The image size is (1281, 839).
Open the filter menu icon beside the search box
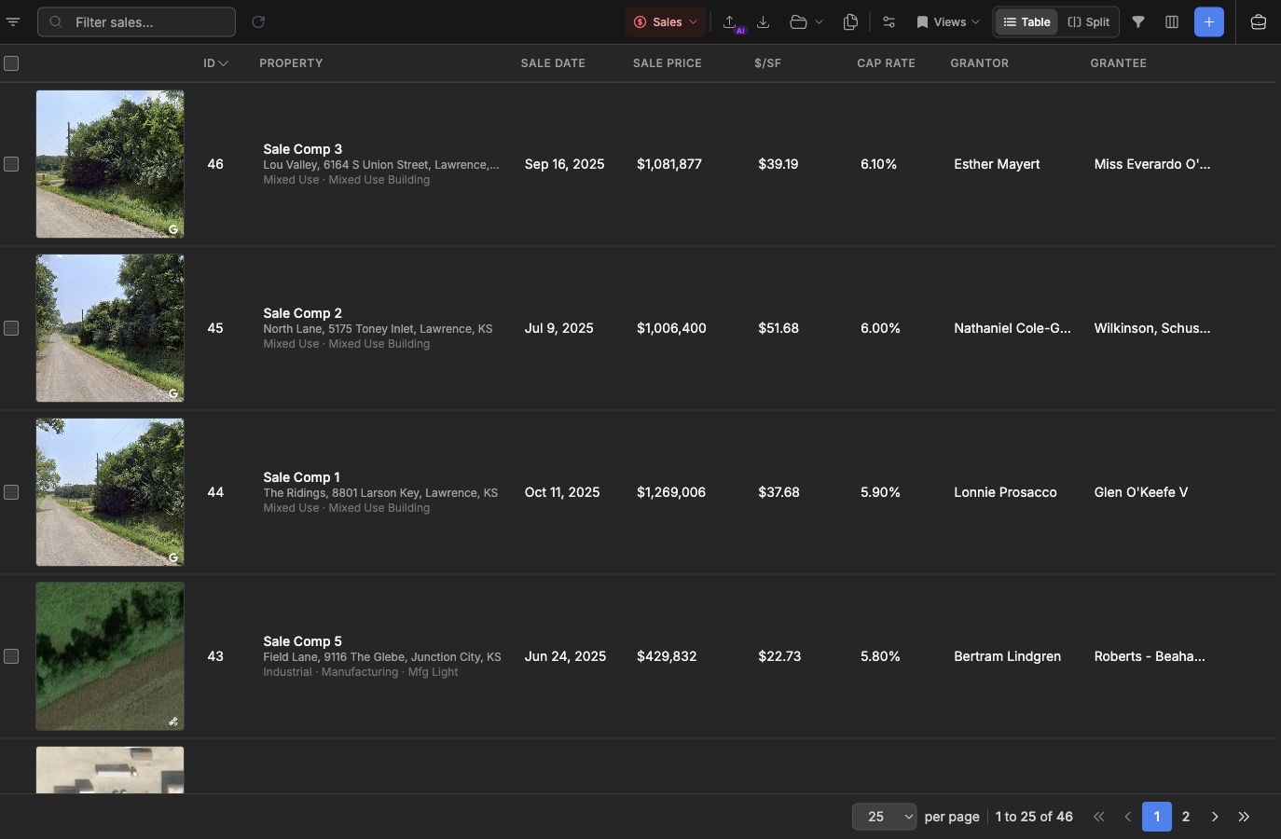(x=13, y=21)
